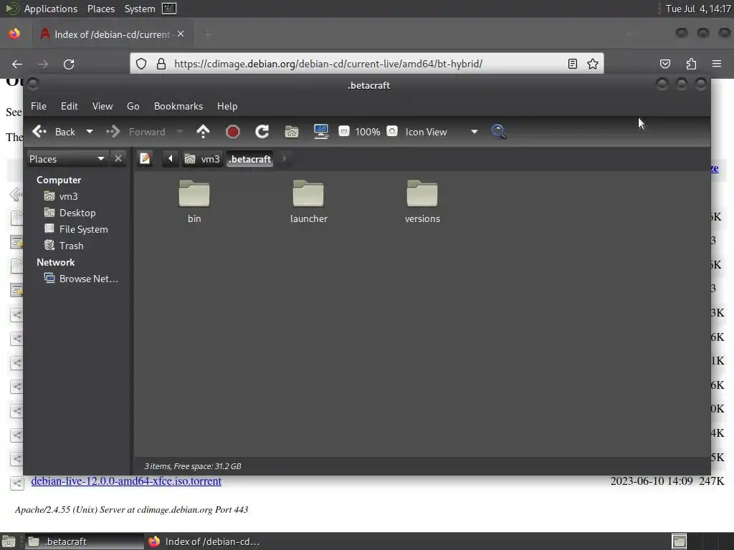This screenshot has height=550, width=734.
Task: Select the launcher folder
Action: tap(308, 201)
